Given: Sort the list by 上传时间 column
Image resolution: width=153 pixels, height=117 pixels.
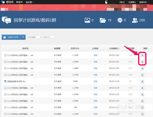Looking at the screenshot, I should click(x=114, y=48).
